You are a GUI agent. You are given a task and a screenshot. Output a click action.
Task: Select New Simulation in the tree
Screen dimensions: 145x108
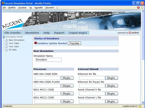tap(17, 40)
